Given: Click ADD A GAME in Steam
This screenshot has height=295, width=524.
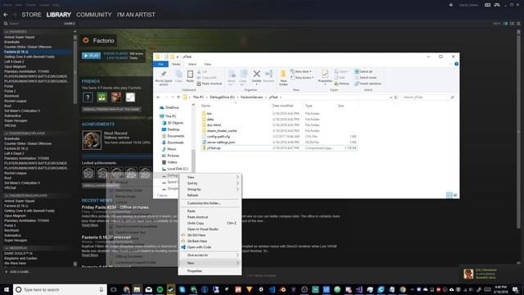Looking at the screenshot, I should pos(17,272).
